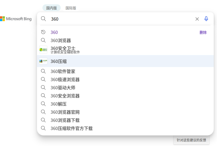Select the suggestion 360极速浏览器
Viewport: 217px width, 146px height.
125,80
